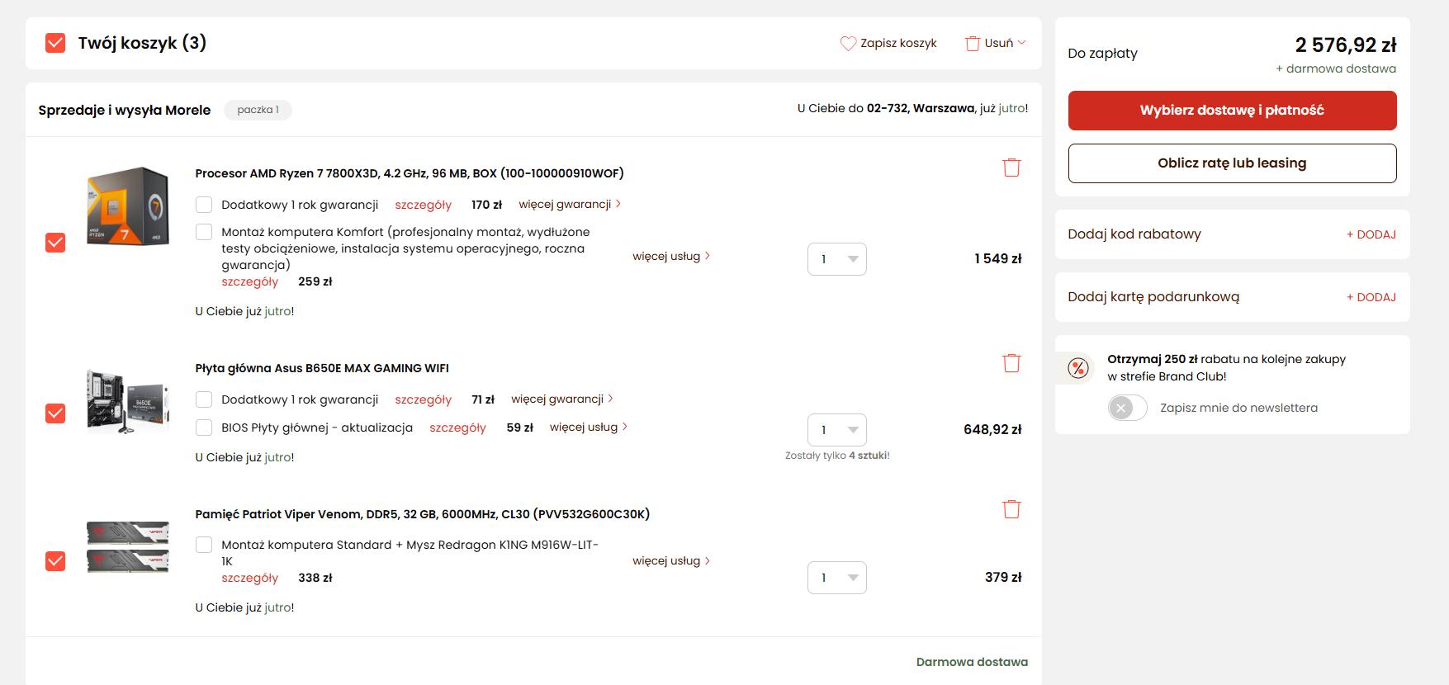Viewport: 1449px width, 685px height.
Task: Click the Usuń trash icon in the cart header
Action: pyautogui.click(x=973, y=43)
